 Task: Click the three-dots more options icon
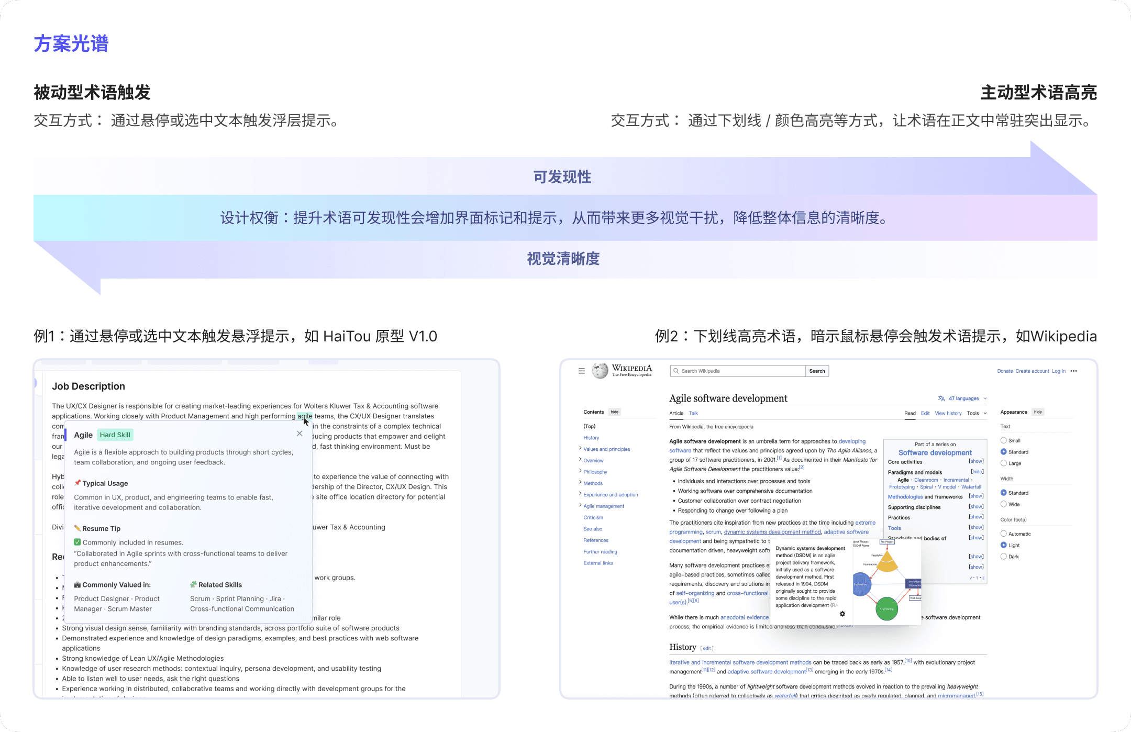pos(1073,371)
